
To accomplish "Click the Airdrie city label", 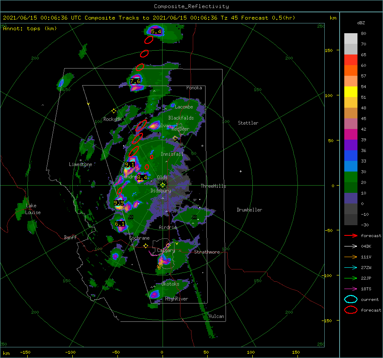I will point(168,227).
